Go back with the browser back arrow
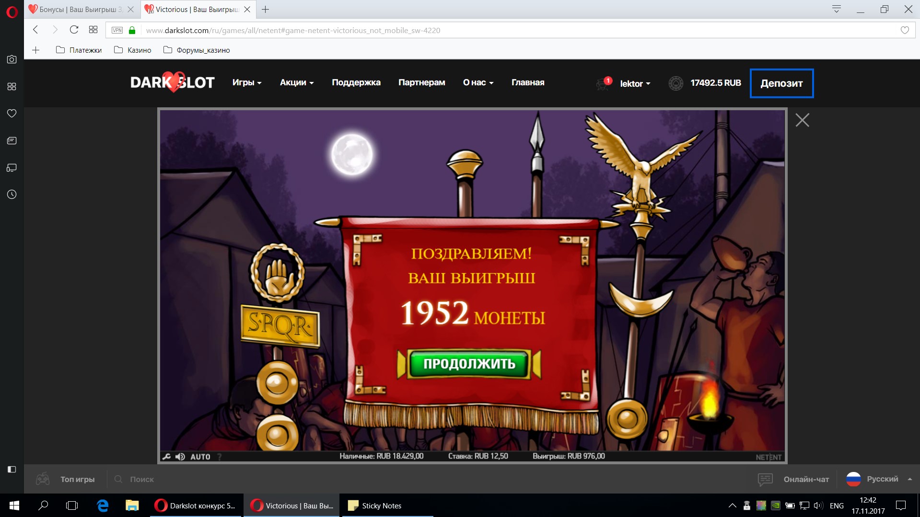The image size is (920, 517). [35, 30]
